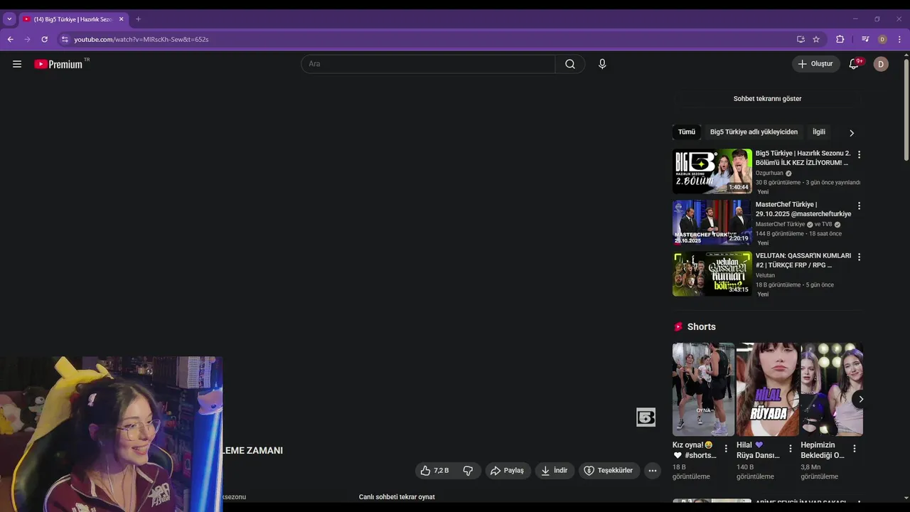Like the video with thumbs up

pyautogui.click(x=434, y=471)
